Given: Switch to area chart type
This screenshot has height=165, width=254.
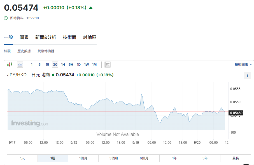Looking at the screenshot, I should (x=20, y=65).
